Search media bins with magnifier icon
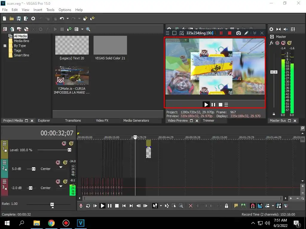Screen dimensions: 306x229 tap(88, 29)
